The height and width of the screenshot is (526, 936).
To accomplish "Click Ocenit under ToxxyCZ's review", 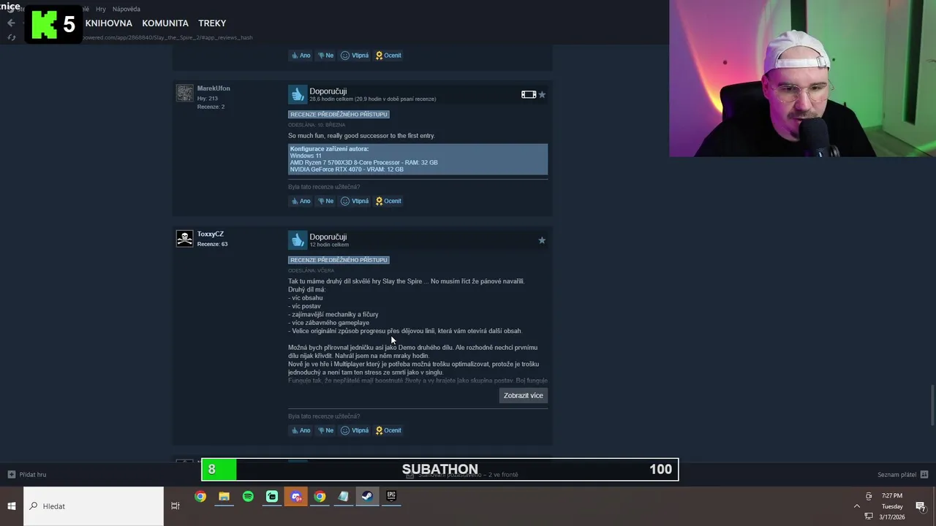I will tap(388, 430).
